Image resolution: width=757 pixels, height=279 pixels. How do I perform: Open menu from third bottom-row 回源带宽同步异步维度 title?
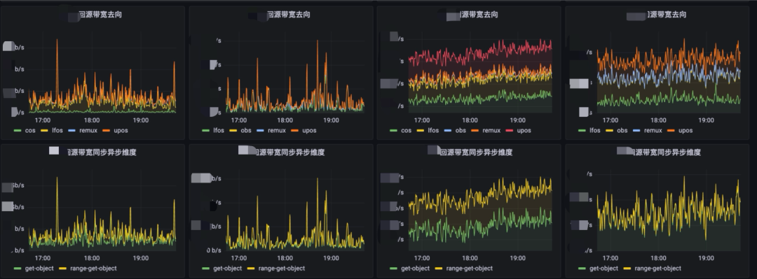(x=476, y=152)
